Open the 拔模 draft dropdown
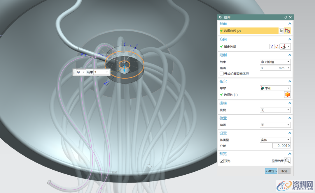 click(x=275, y=110)
